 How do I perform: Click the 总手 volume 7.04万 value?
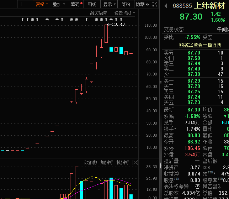click(192, 122)
